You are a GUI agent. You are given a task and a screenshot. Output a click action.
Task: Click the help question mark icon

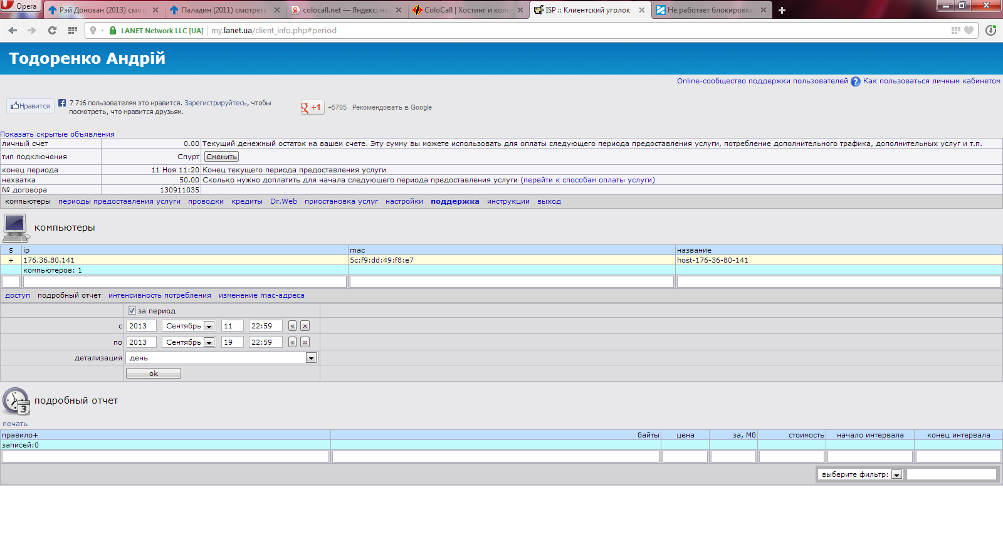tap(856, 81)
